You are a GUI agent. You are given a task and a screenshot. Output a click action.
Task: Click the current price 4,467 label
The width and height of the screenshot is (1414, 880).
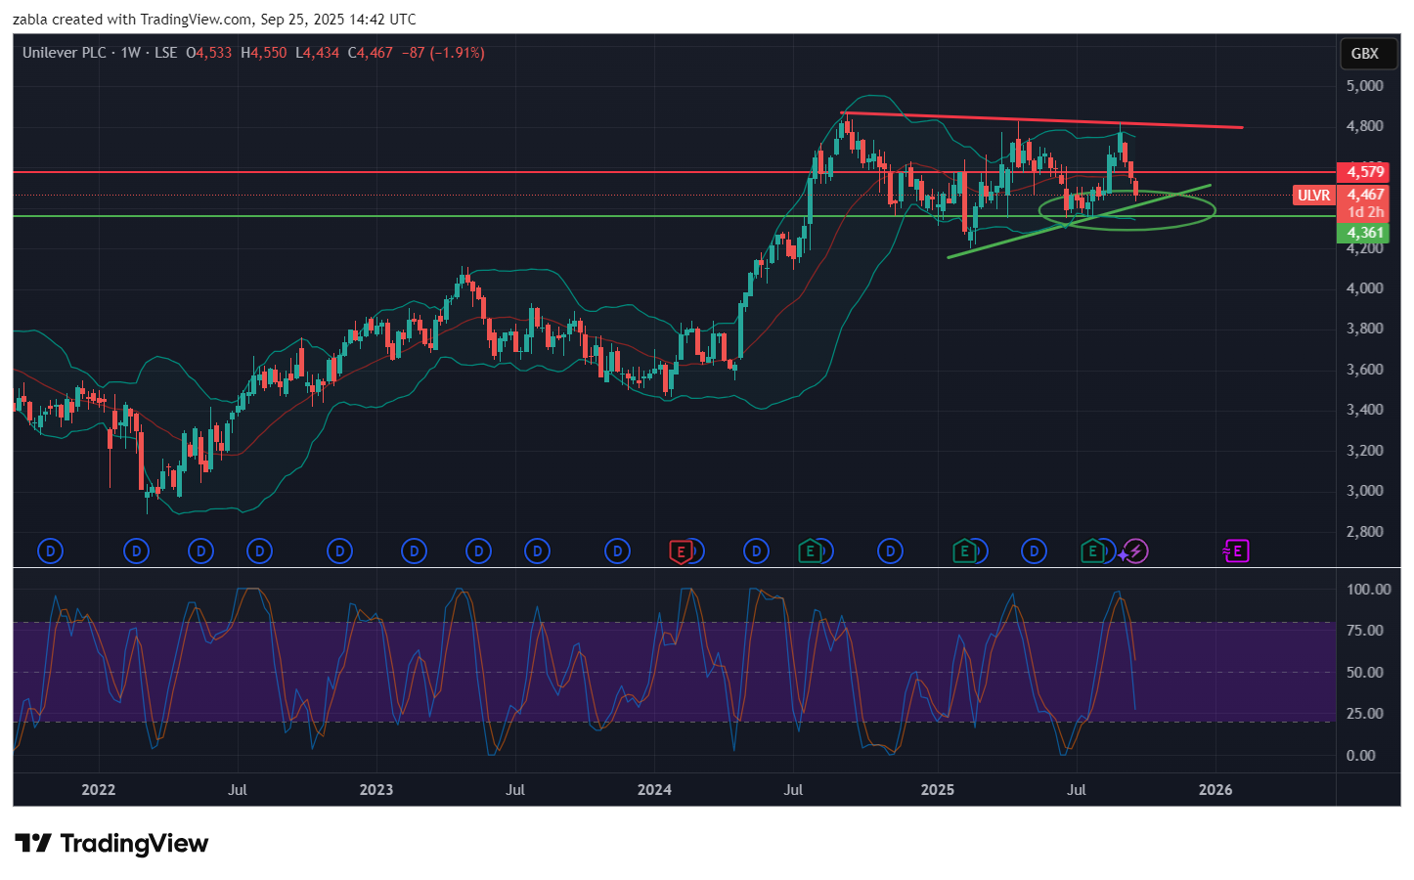click(1365, 195)
